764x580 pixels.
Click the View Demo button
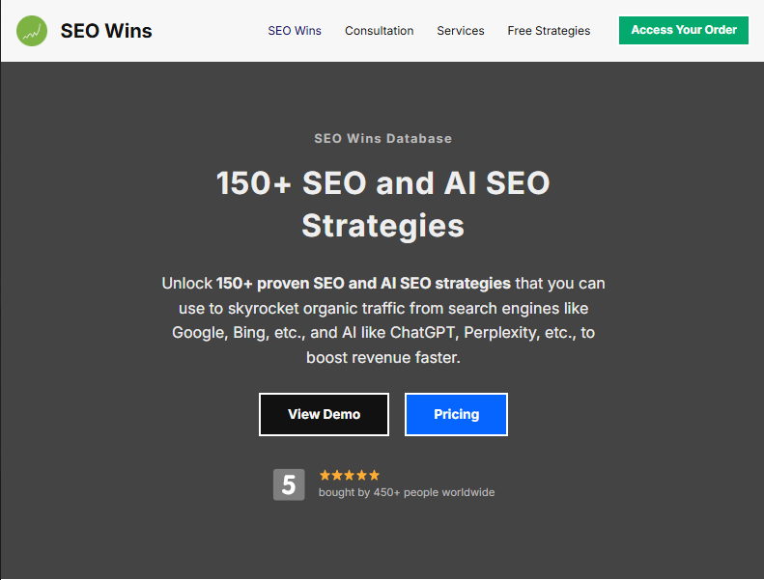(x=324, y=414)
